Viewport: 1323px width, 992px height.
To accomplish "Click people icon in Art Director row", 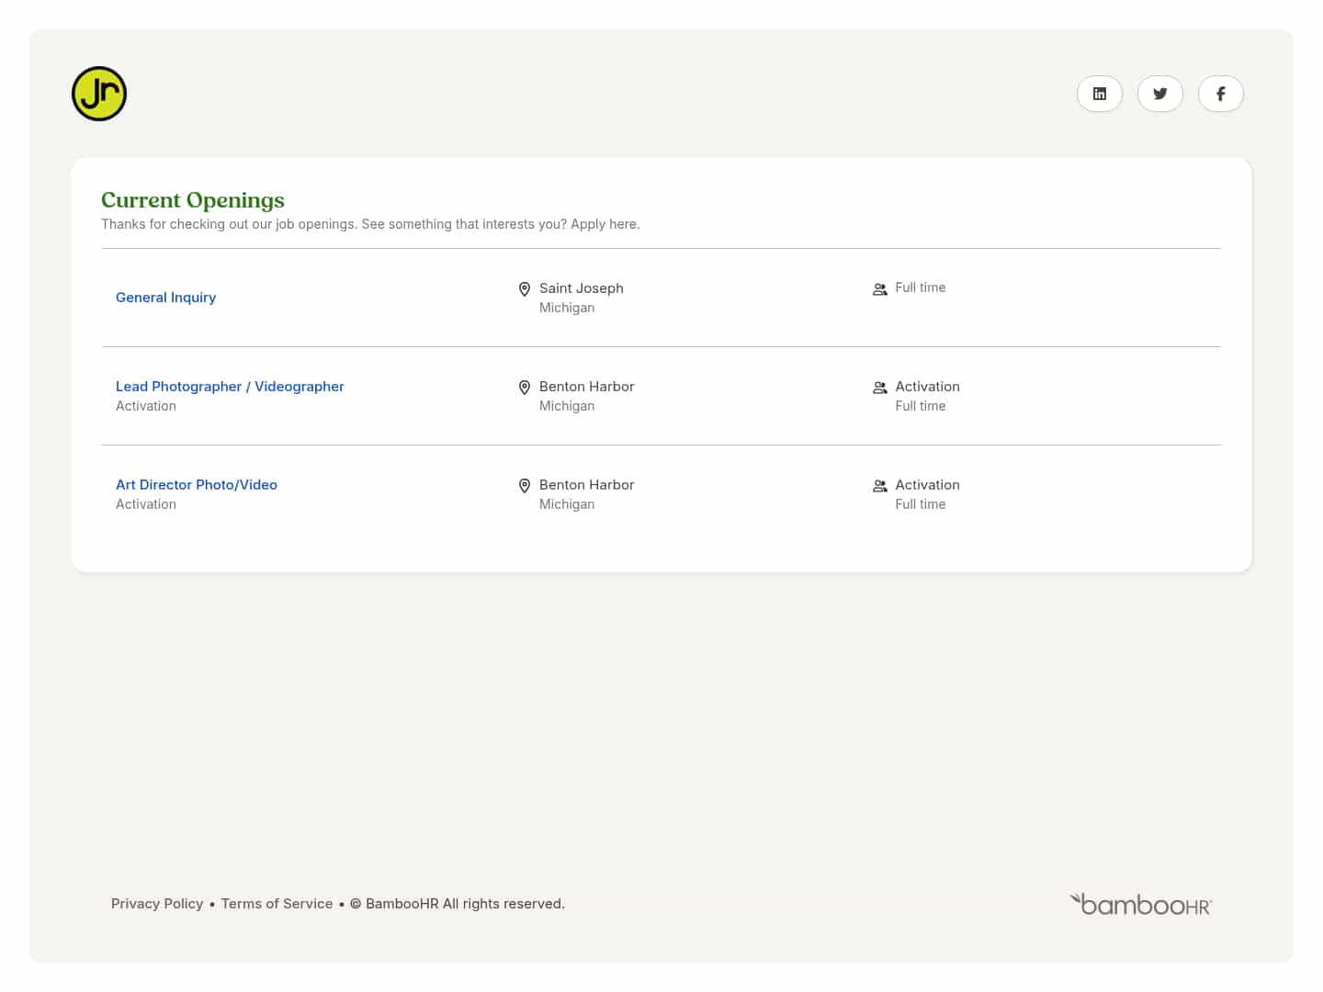I will (879, 486).
